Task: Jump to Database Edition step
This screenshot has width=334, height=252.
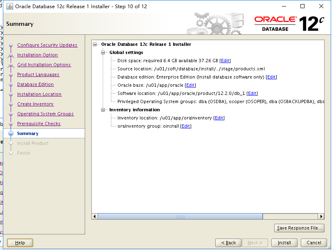Action: (x=35, y=84)
